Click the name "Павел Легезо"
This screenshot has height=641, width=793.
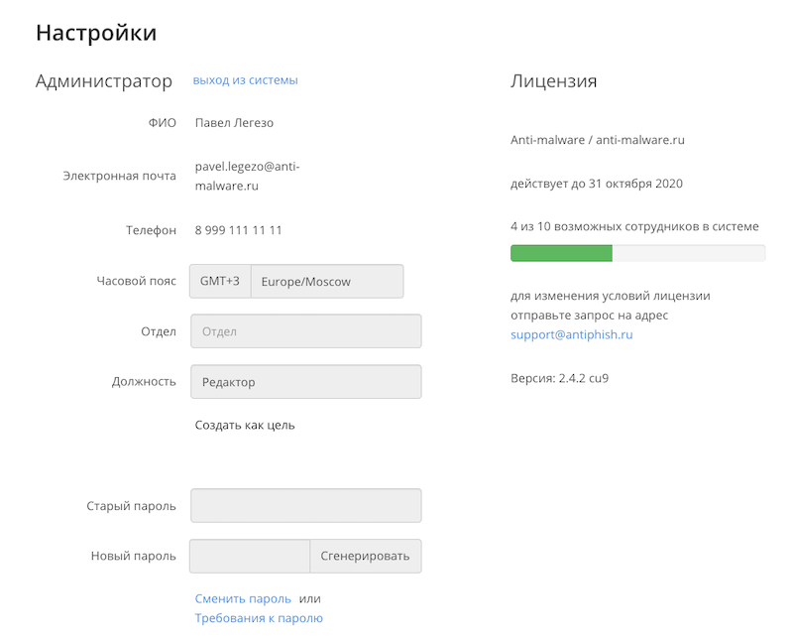tap(234, 123)
